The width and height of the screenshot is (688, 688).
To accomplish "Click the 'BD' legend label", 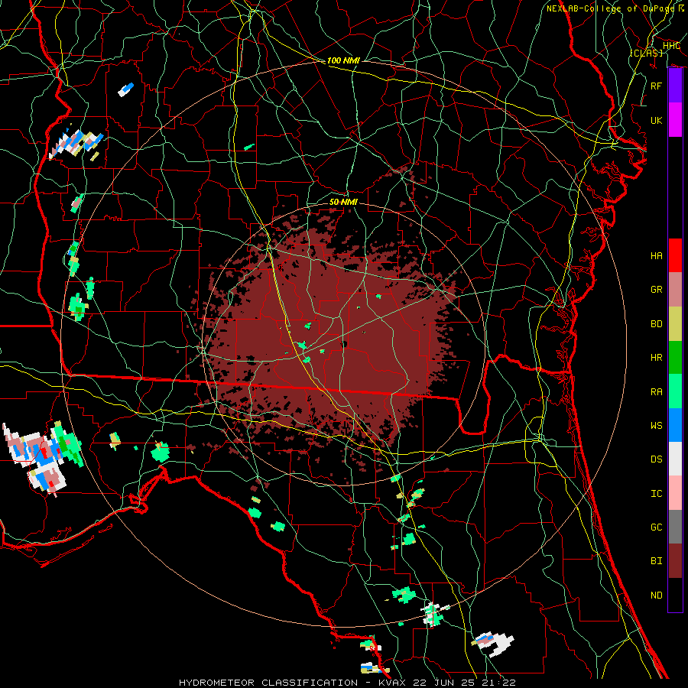I will click(x=656, y=324).
